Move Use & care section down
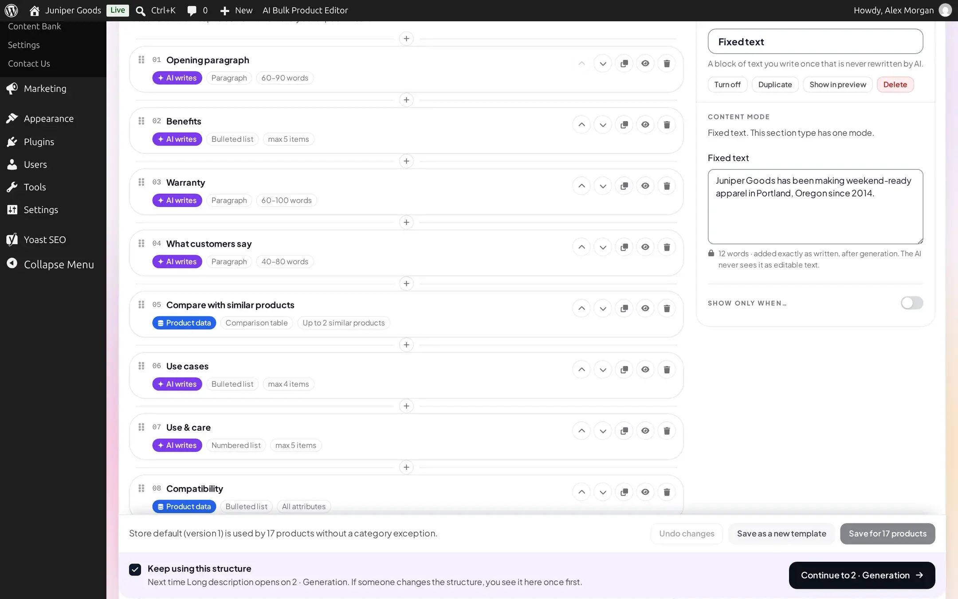The width and height of the screenshot is (958, 599). (603, 431)
